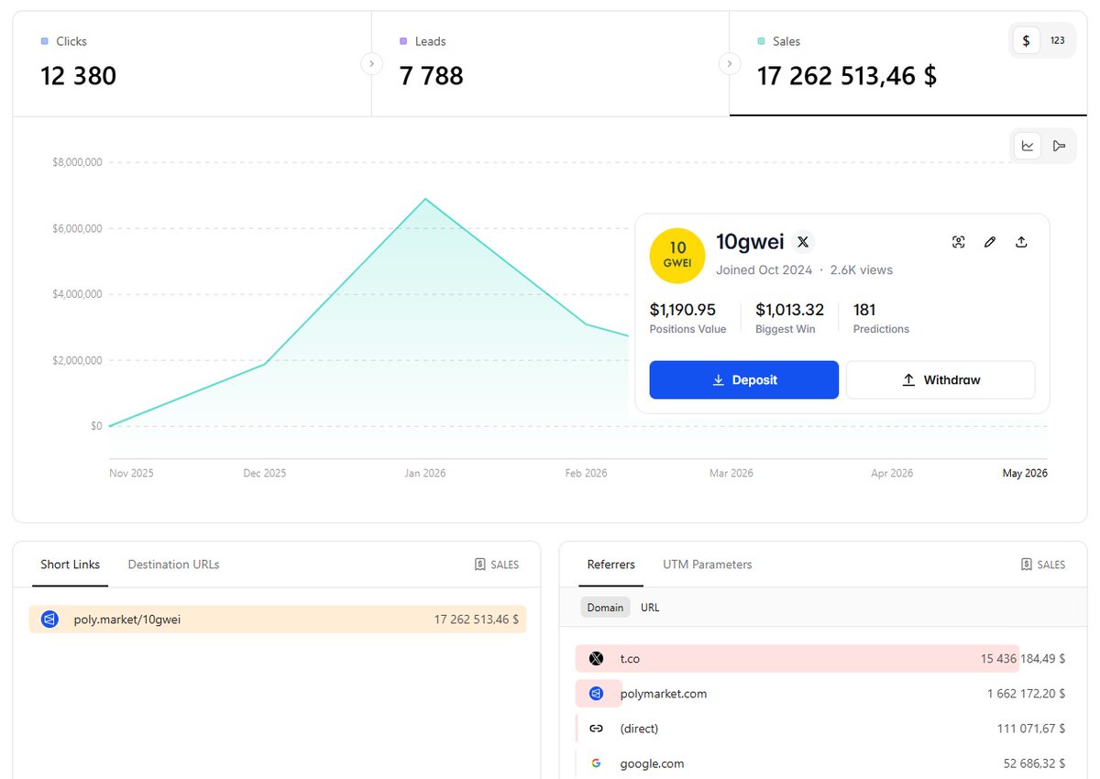
Task: Click the Feb 2026 axis label
Action: (x=586, y=474)
